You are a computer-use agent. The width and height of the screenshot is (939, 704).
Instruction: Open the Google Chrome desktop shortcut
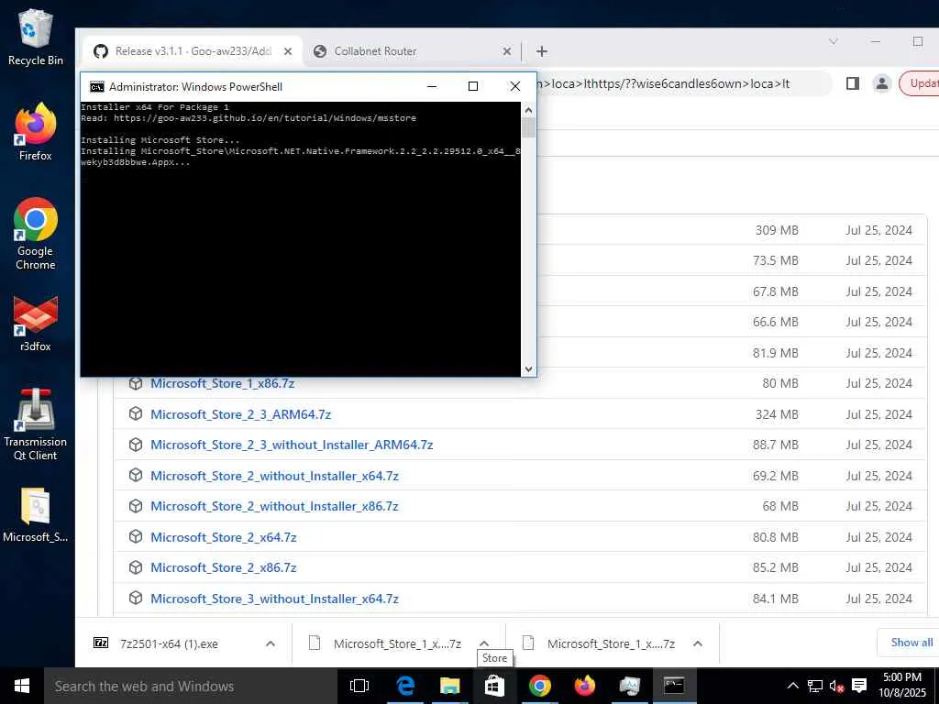36,234
